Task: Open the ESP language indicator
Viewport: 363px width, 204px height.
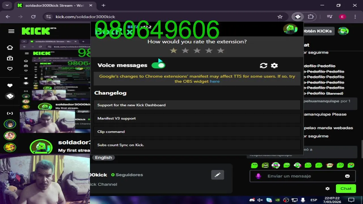Action: pos(314,200)
